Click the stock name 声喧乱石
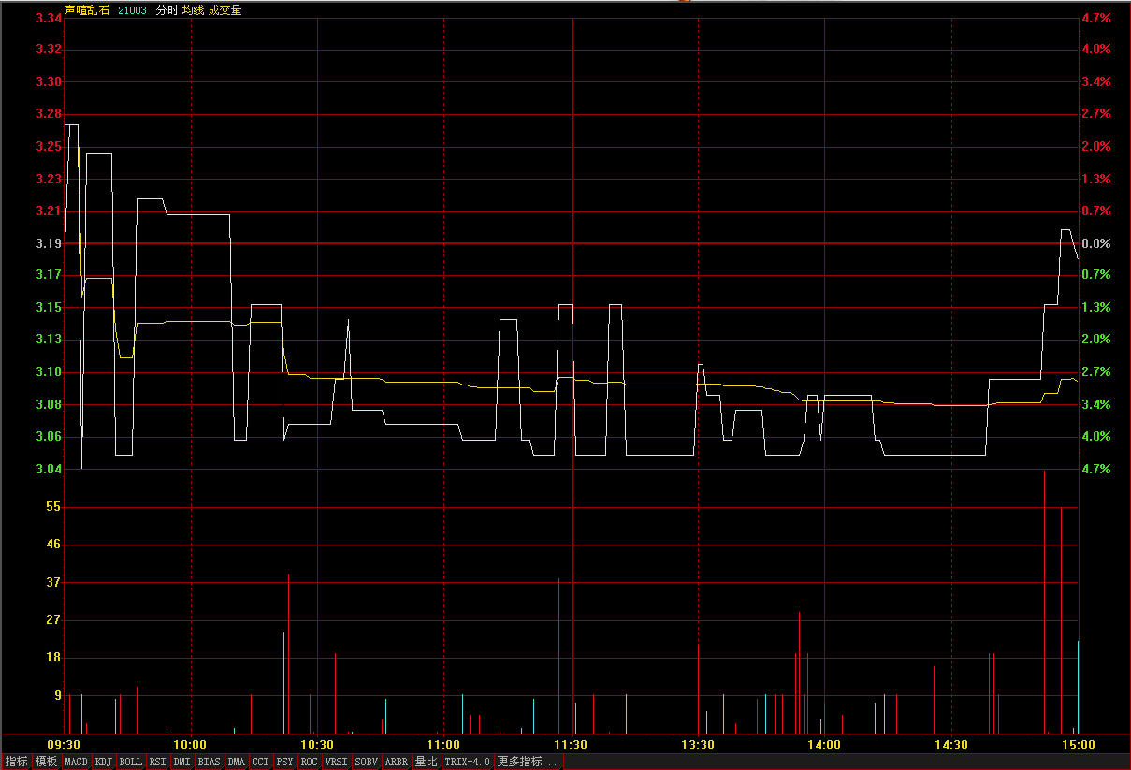 (87, 10)
